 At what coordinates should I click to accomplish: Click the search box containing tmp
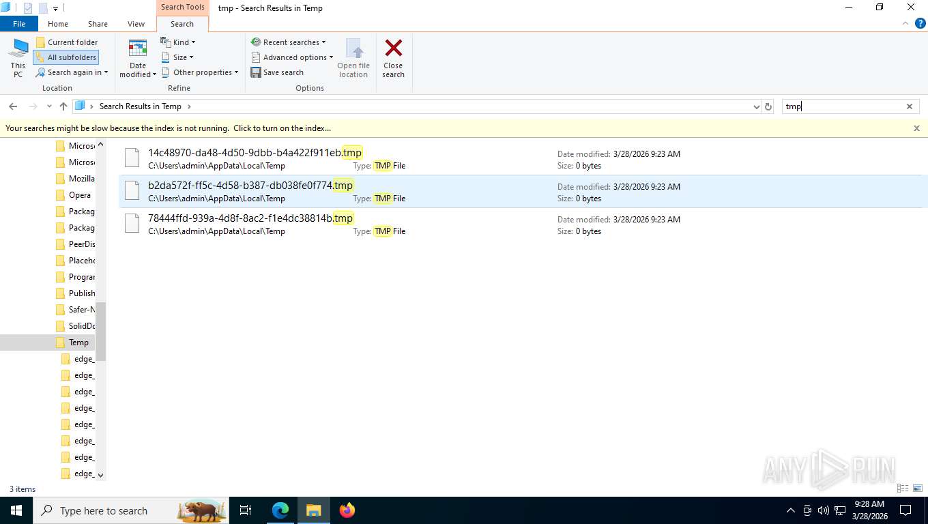tap(843, 106)
